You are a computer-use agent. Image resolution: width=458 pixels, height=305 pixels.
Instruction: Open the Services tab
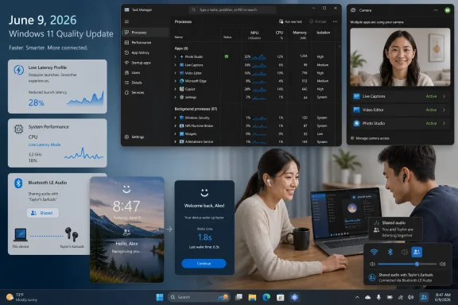coord(146,92)
